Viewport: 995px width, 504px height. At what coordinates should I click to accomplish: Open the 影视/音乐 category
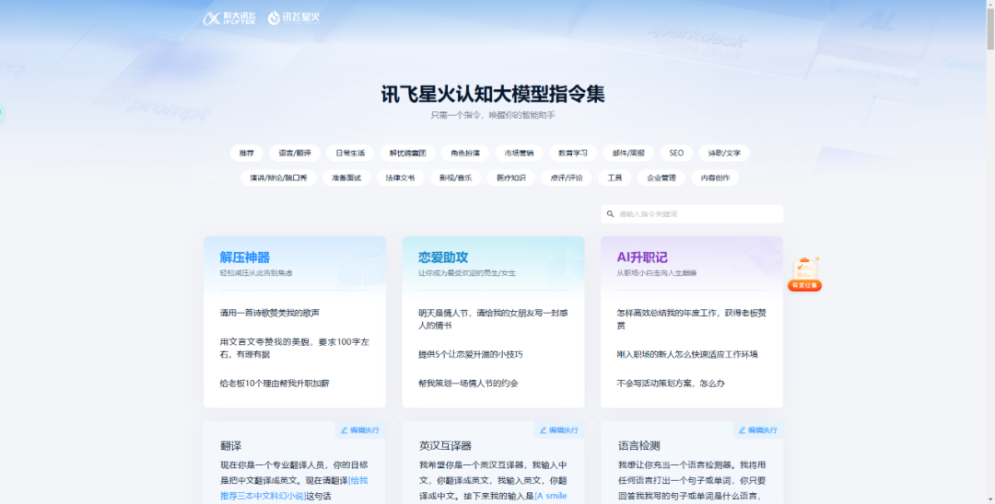(x=456, y=178)
